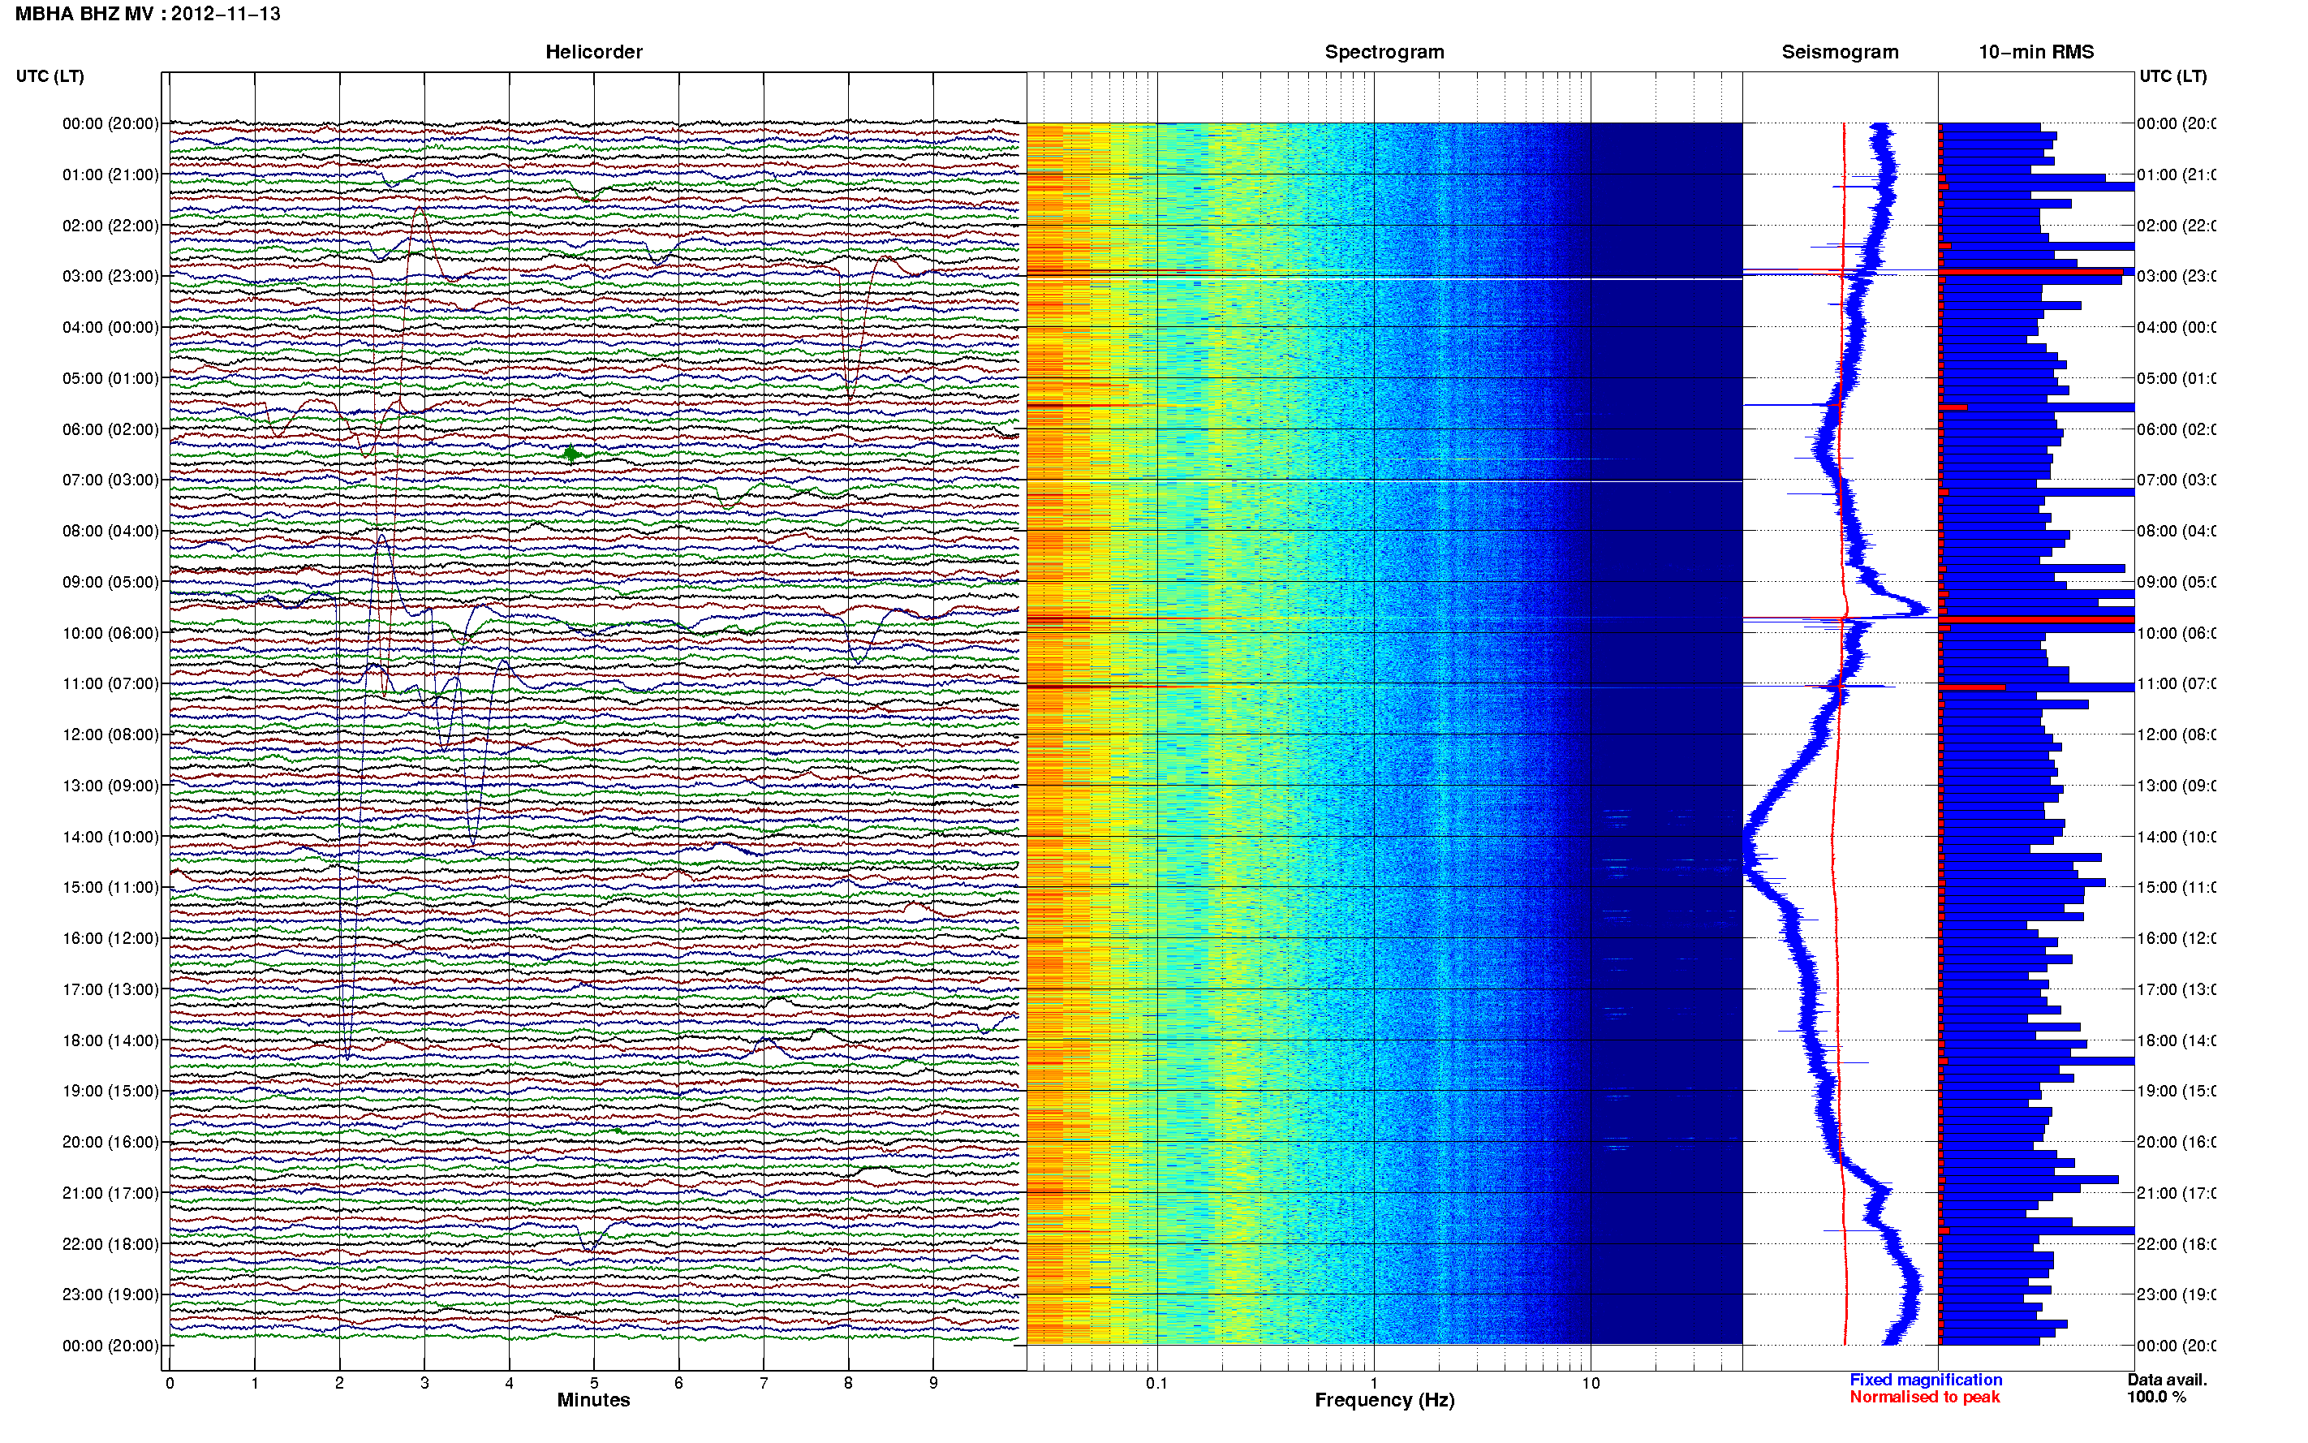This screenshot has width=2308, height=1443.
Task: Click the 14:00 (10:00) label on the left axis
Action: pos(110,837)
